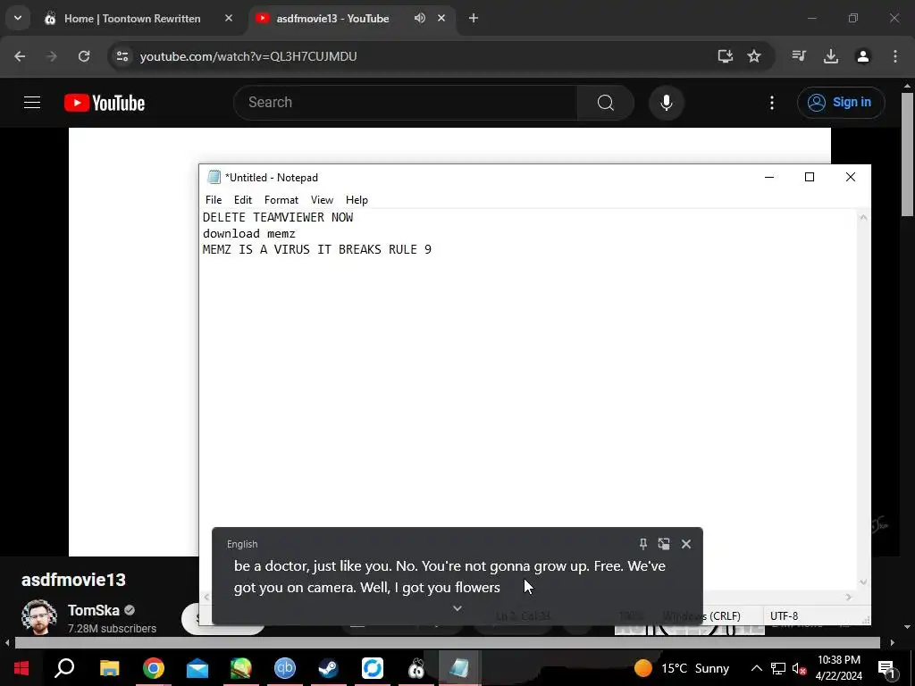
Task: Open Notepad Help menu
Action: pyautogui.click(x=357, y=200)
